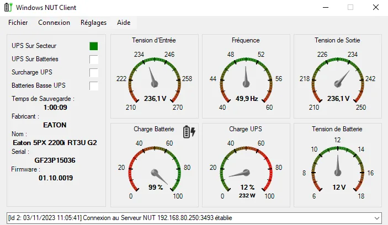This screenshot has width=388, height=225.
Task: Click the Tension d'Entrée gauge needle
Action: [x=153, y=78]
